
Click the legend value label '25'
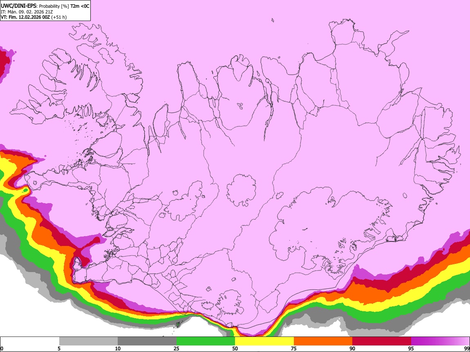(x=177, y=348)
